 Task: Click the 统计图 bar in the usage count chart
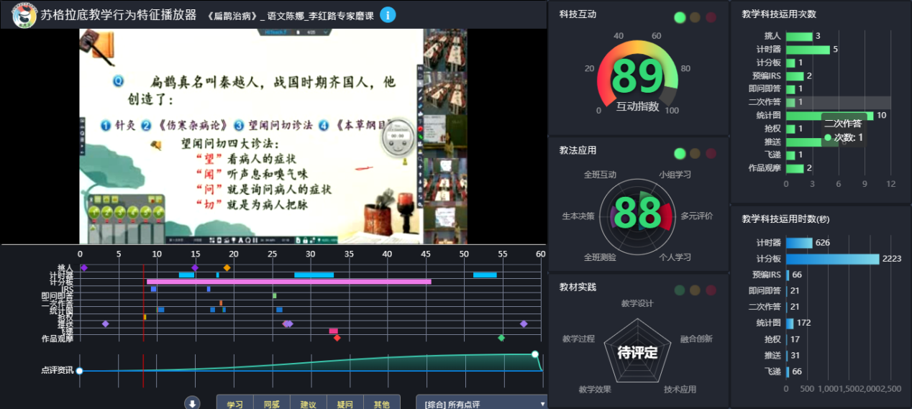pos(829,115)
